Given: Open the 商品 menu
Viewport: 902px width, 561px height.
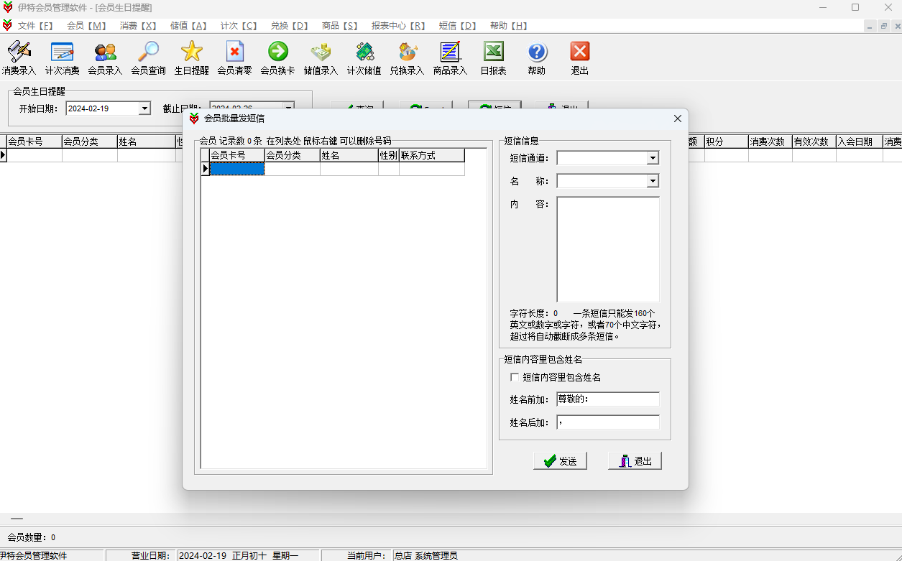Looking at the screenshot, I should pyautogui.click(x=339, y=25).
